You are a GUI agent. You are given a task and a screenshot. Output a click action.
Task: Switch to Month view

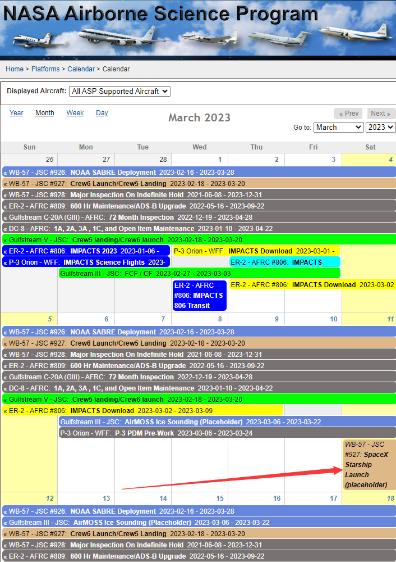(x=45, y=113)
